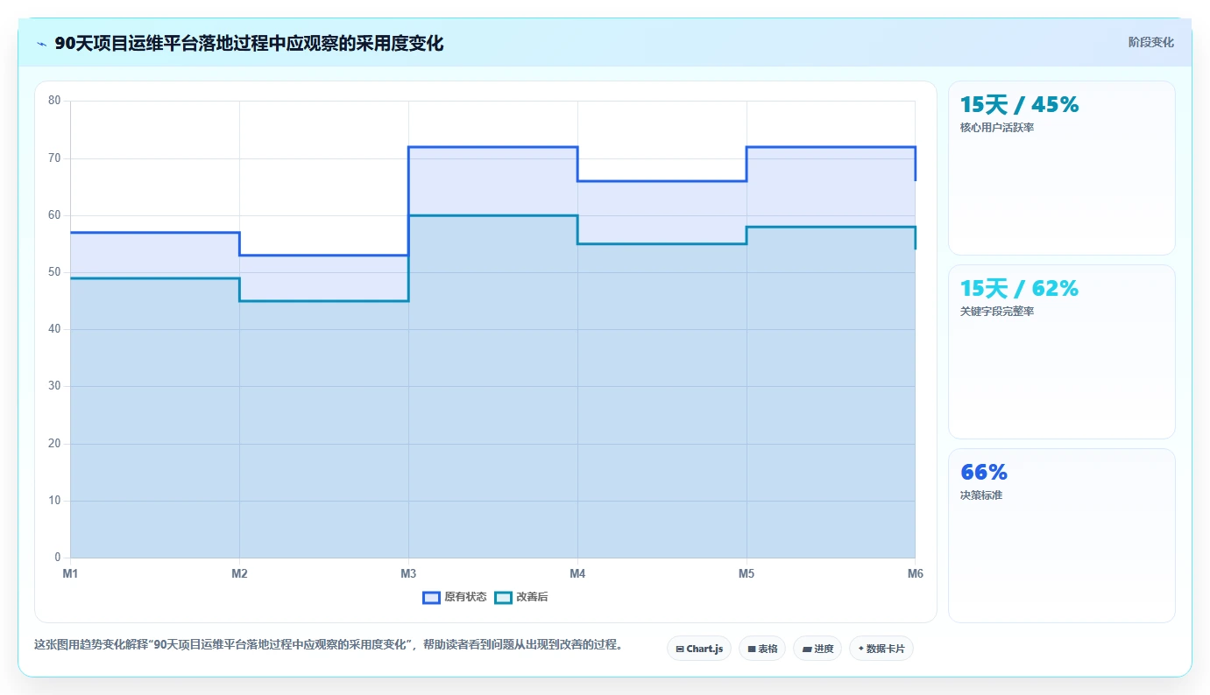The height and width of the screenshot is (695, 1210).
Task: Click the icon inside the Chart.js chip
Action: click(x=680, y=649)
